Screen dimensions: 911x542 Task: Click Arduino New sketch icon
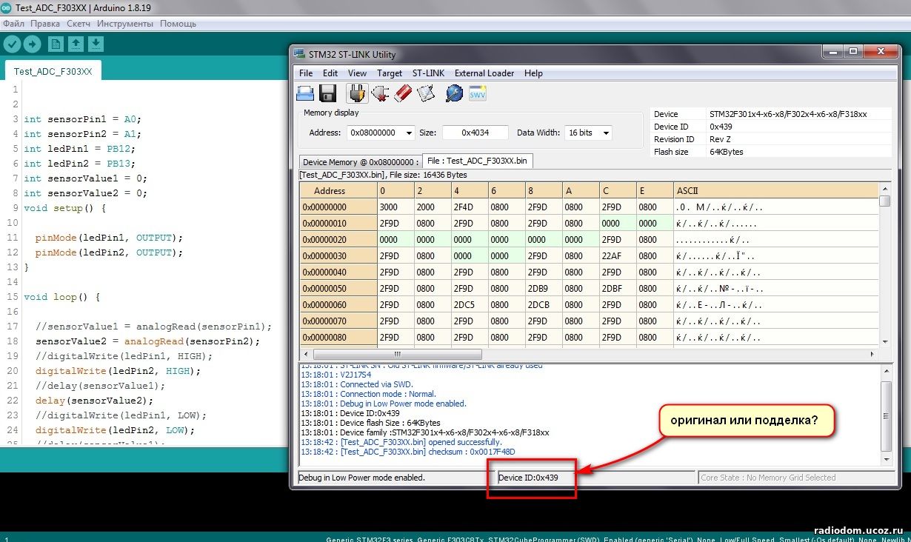pyautogui.click(x=56, y=44)
